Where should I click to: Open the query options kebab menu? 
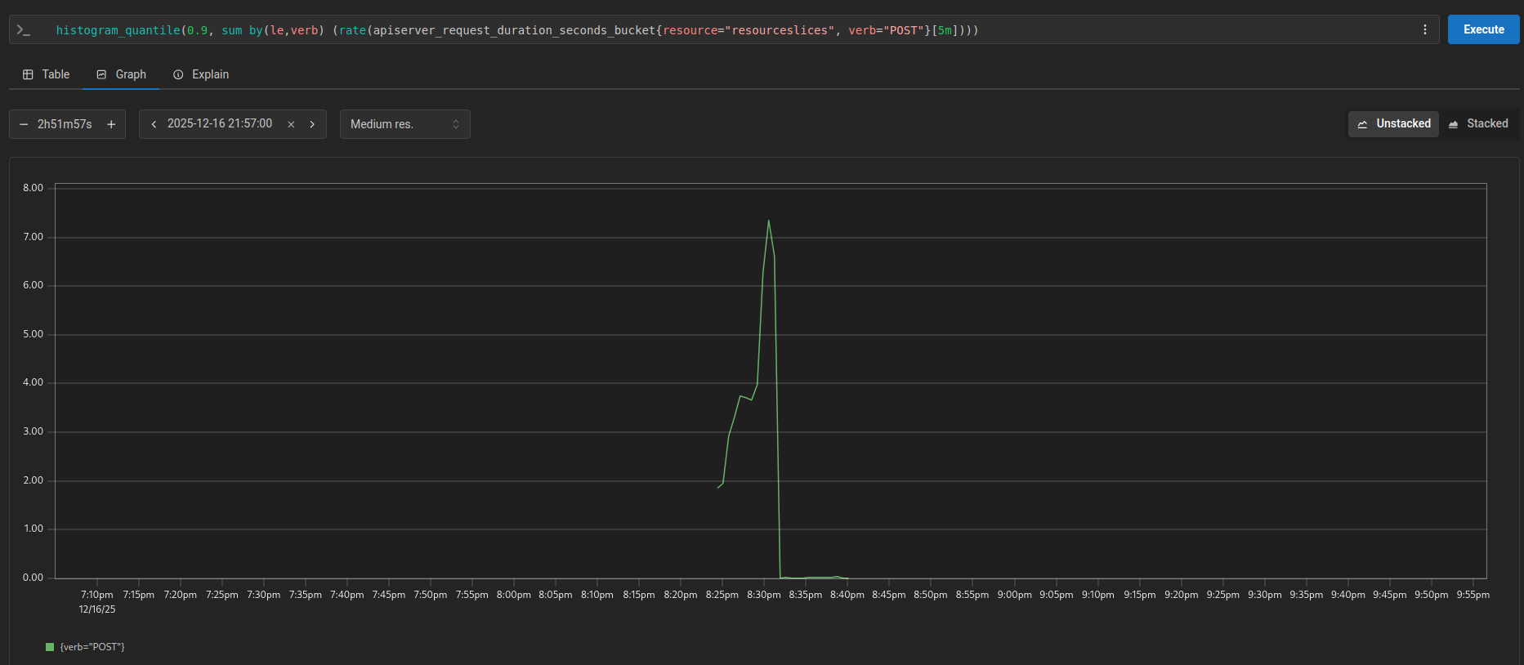[1425, 29]
